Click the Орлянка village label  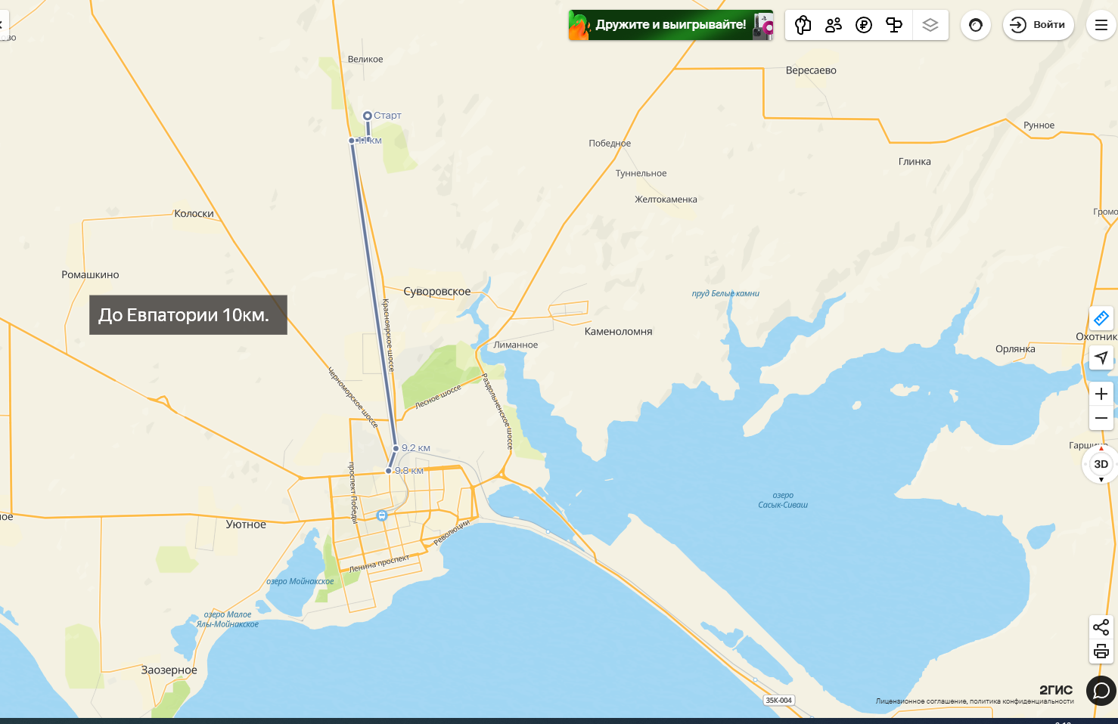coord(1015,349)
